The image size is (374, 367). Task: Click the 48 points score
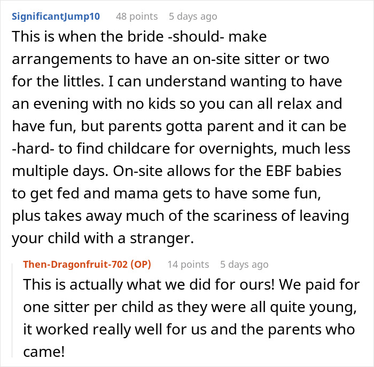pyautogui.click(x=137, y=16)
